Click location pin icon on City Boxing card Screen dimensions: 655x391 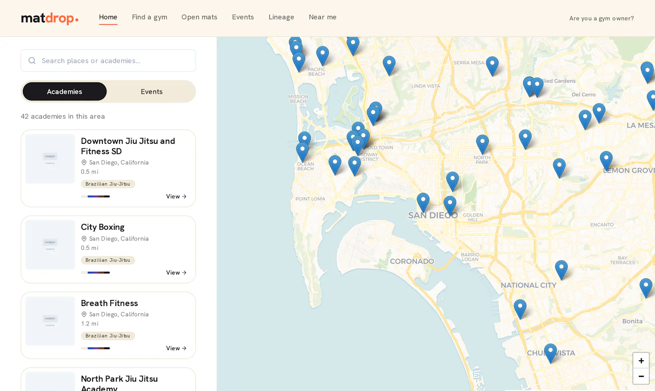click(84, 239)
